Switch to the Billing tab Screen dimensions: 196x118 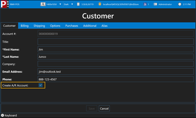click(x=24, y=25)
